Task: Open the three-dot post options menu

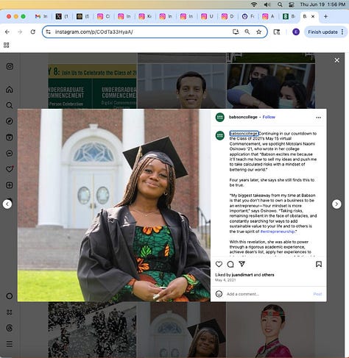Action: [318, 118]
